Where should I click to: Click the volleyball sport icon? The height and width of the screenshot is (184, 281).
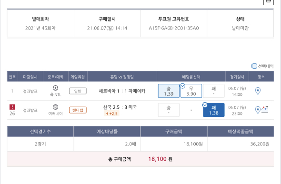[x=55, y=107]
